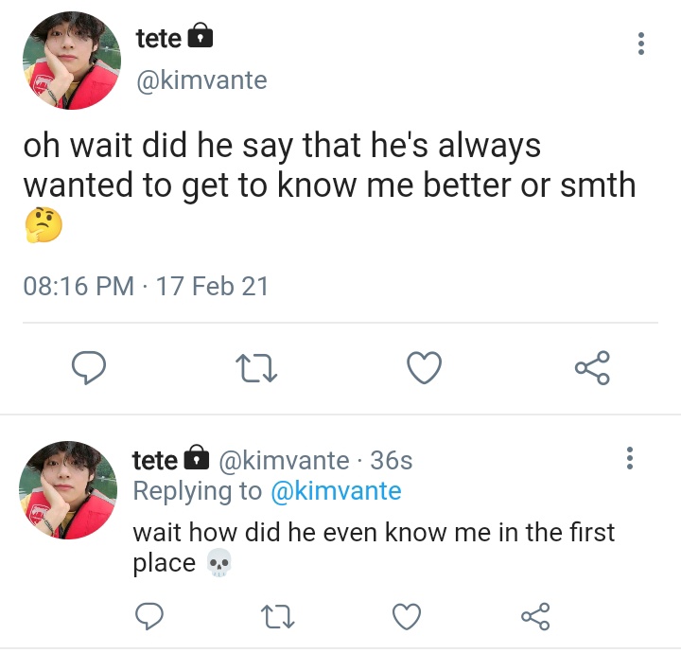Open tete's avatar on the reply tweet
The height and width of the screenshot is (653, 681).
tap(68, 490)
